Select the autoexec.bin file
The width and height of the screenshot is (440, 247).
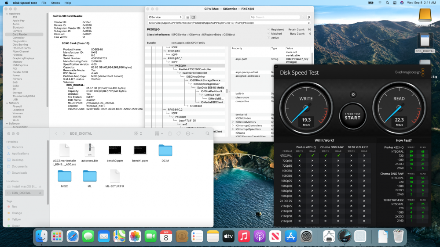tap(89, 153)
